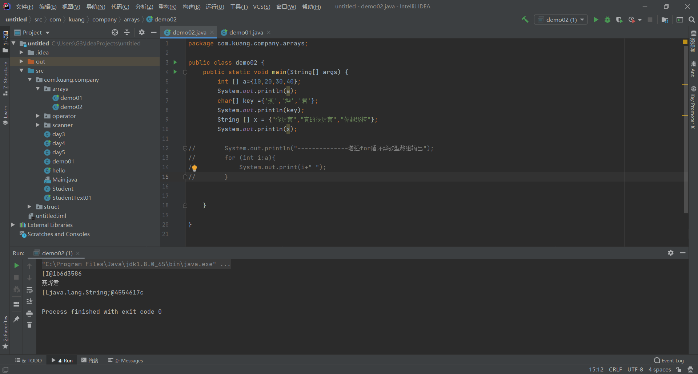Expand the operator package folder
Viewport: 698px width, 374px height.
click(38, 116)
